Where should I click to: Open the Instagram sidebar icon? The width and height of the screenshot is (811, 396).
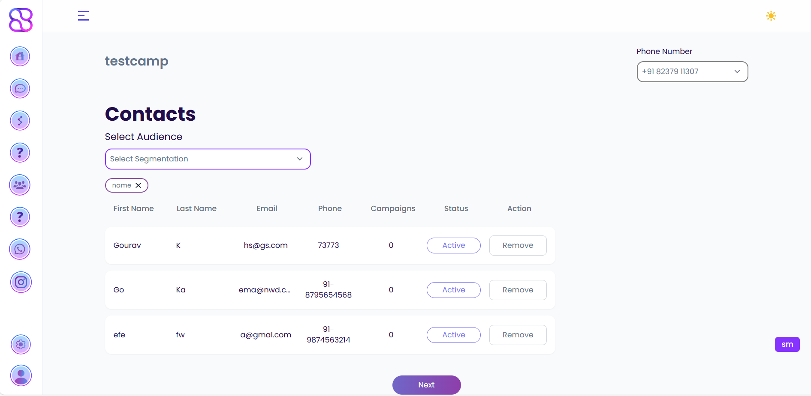point(21,282)
